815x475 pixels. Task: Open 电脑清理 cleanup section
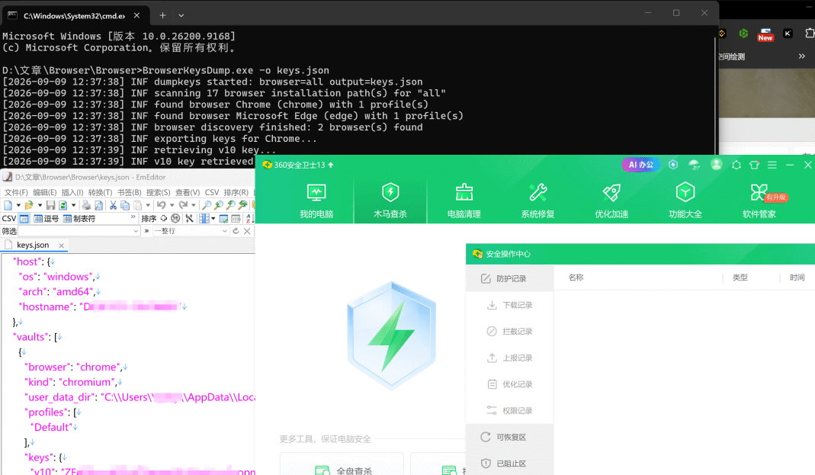click(464, 200)
